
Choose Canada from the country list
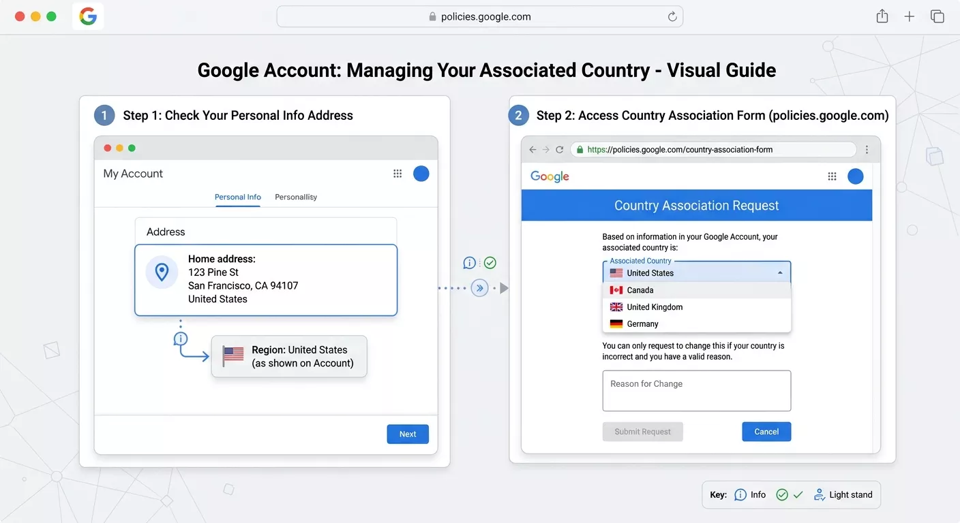(x=697, y=290)
